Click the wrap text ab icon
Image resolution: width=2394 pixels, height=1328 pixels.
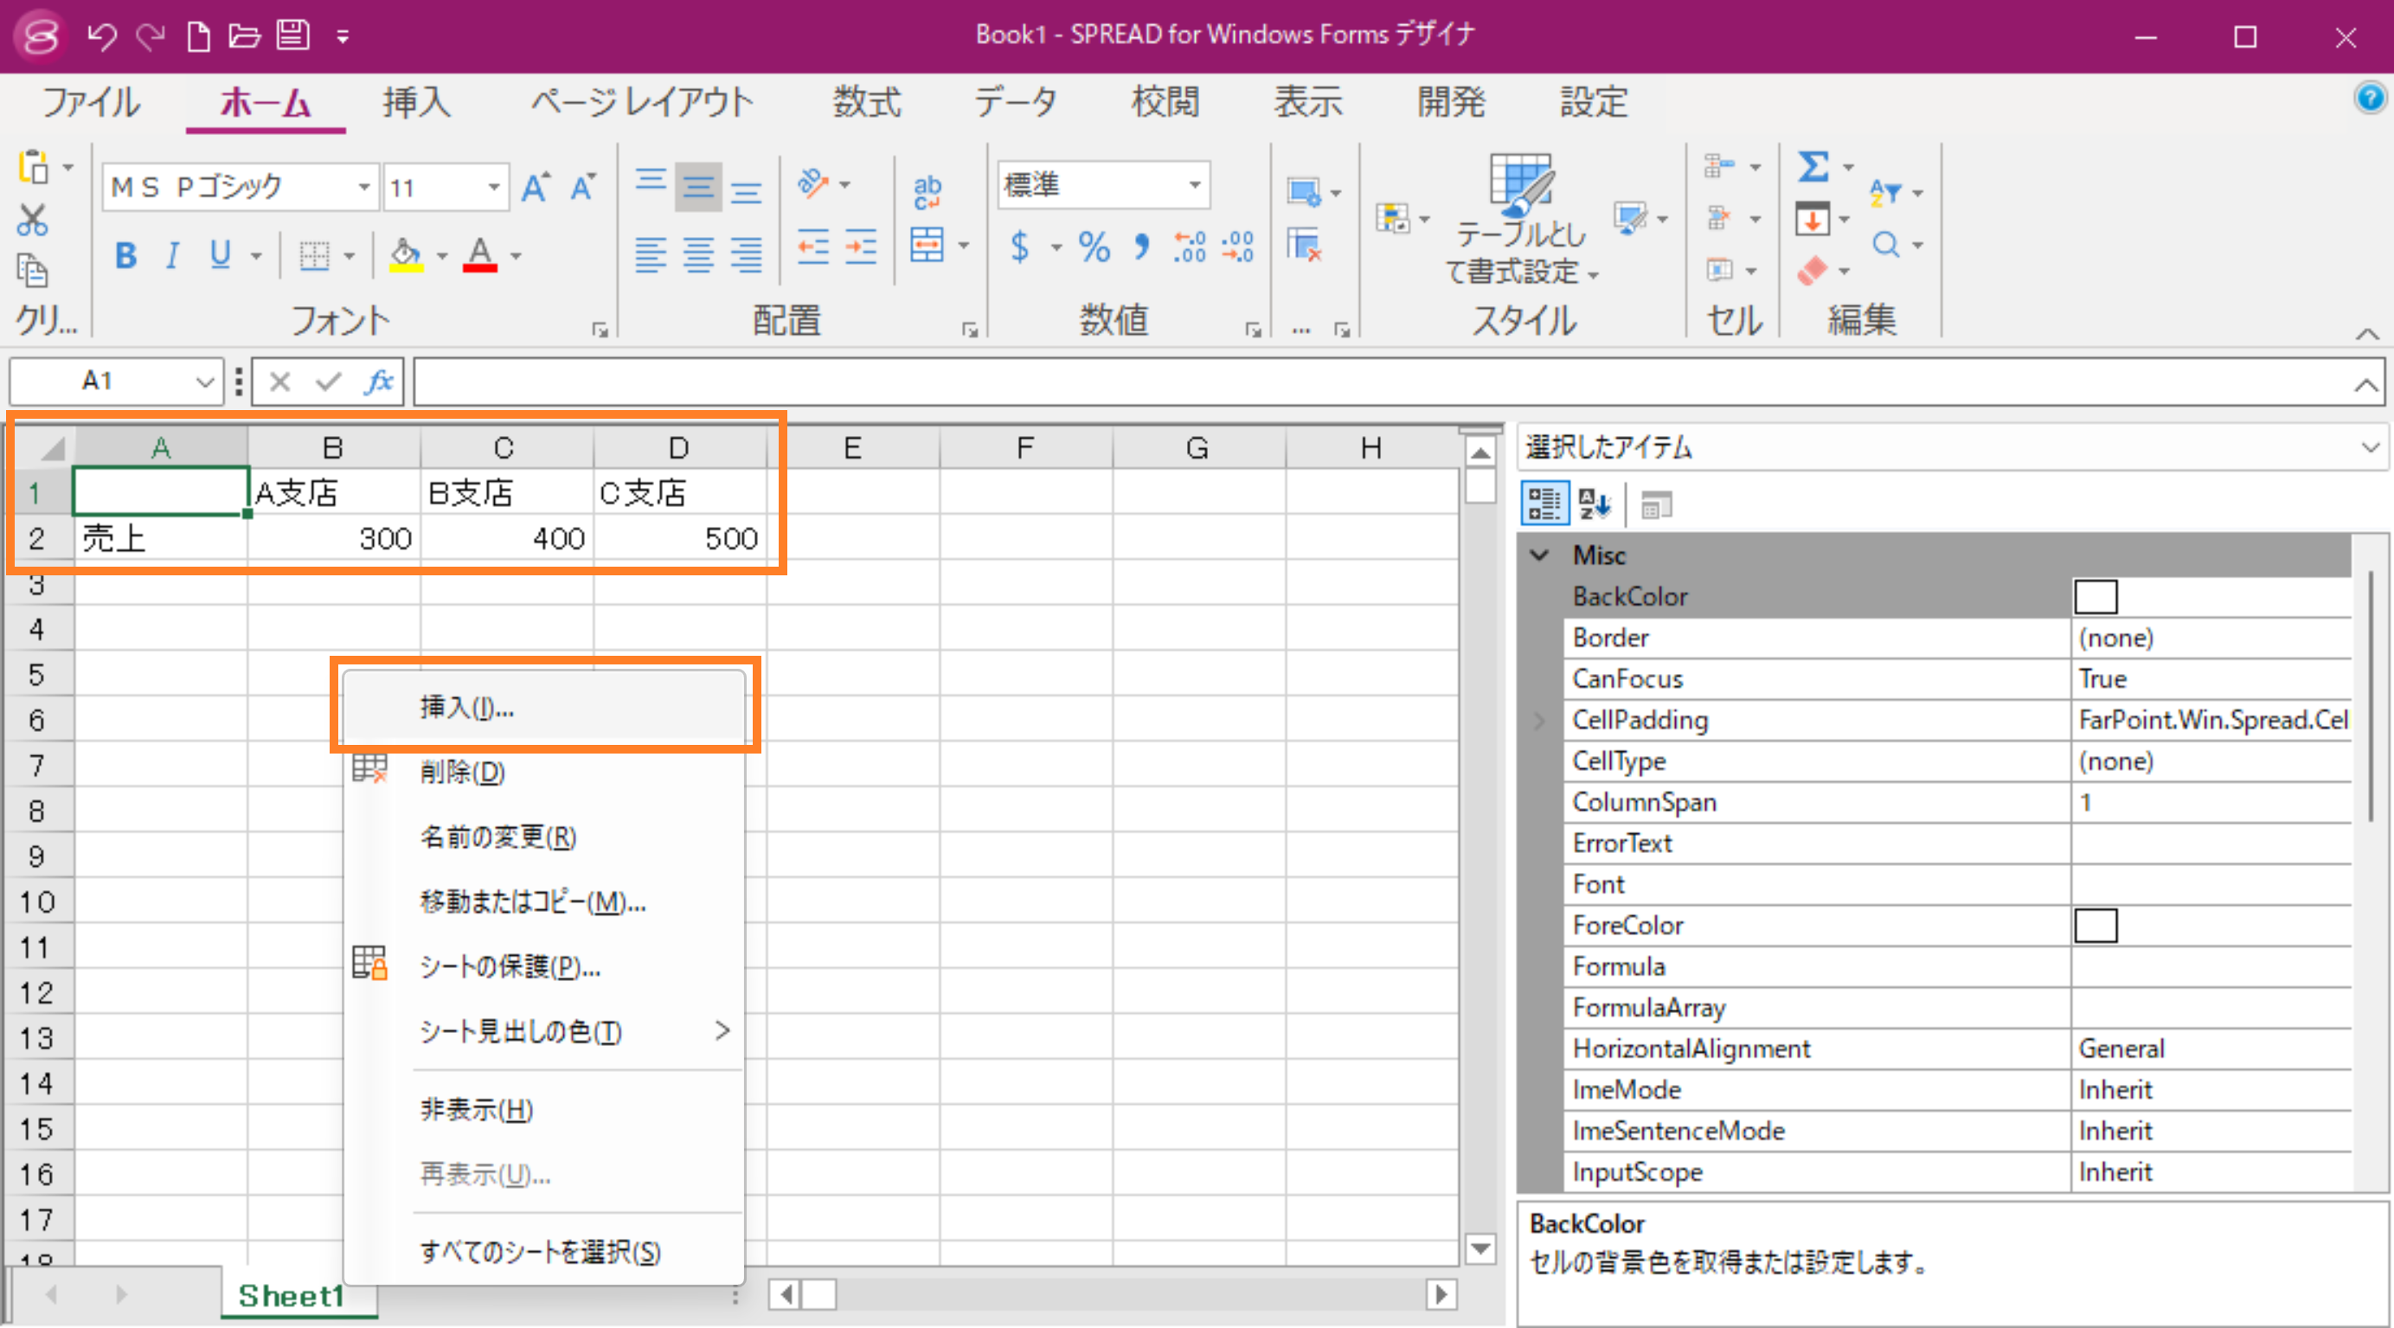[927, 190]
